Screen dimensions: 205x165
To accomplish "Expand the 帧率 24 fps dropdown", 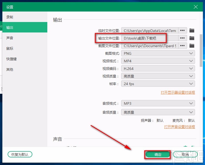I will pos(158,84).
